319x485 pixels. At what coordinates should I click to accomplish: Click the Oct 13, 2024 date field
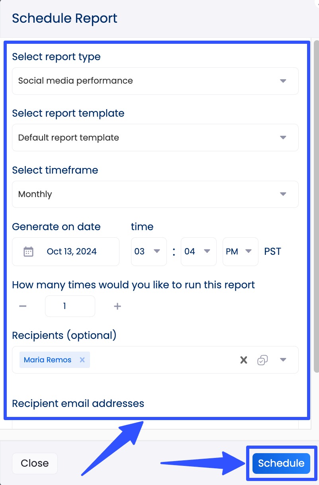click(70, 251)
